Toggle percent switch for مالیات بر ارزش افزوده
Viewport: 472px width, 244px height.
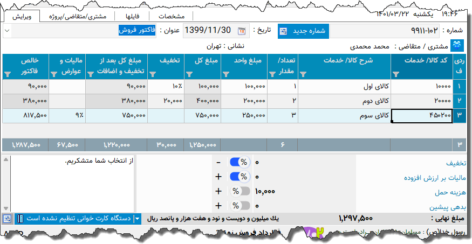click(x=240, y=177)
